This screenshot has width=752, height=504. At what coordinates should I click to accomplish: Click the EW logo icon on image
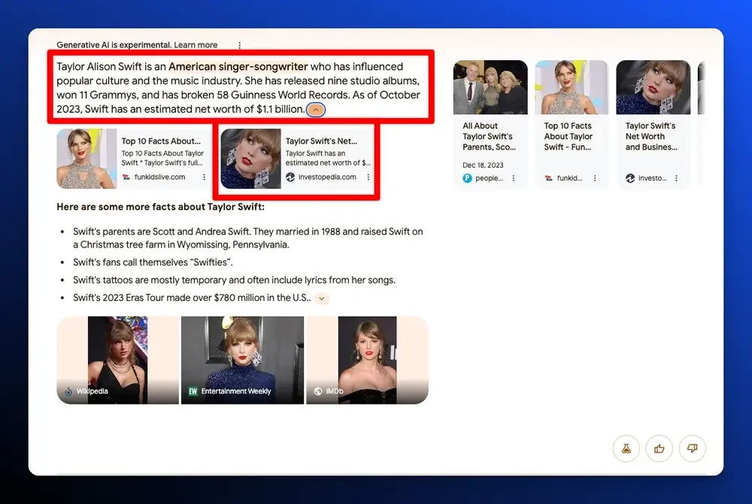point(193,391)
